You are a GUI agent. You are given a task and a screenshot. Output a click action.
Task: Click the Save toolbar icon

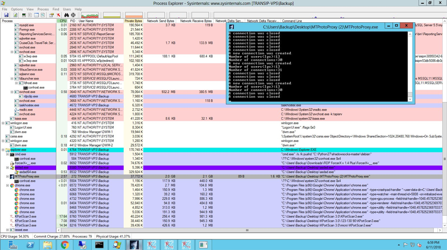click(6, 15)
